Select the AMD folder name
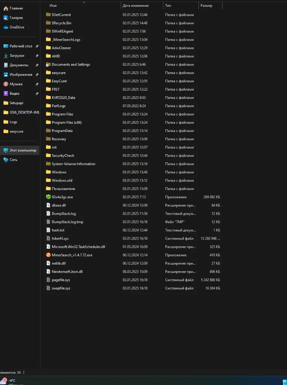This screenshot has height=385, width=287. pos(56,56)
